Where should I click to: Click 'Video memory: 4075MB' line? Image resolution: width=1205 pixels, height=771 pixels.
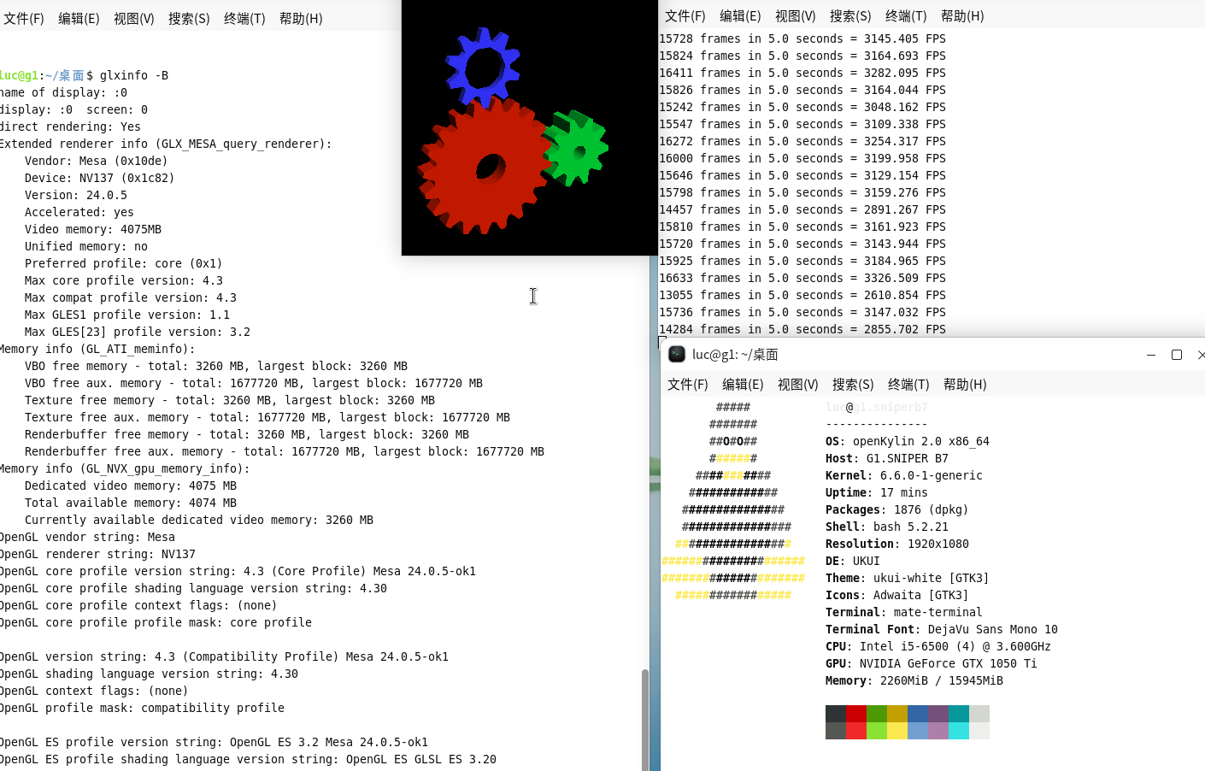tap(93, 229)
